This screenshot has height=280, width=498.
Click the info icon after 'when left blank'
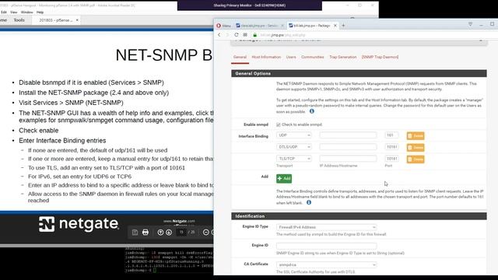(309, 202)
